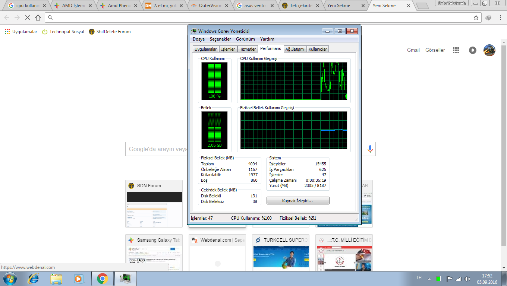
Task: Click the Chrome back arrow
Action: [7, 18]
